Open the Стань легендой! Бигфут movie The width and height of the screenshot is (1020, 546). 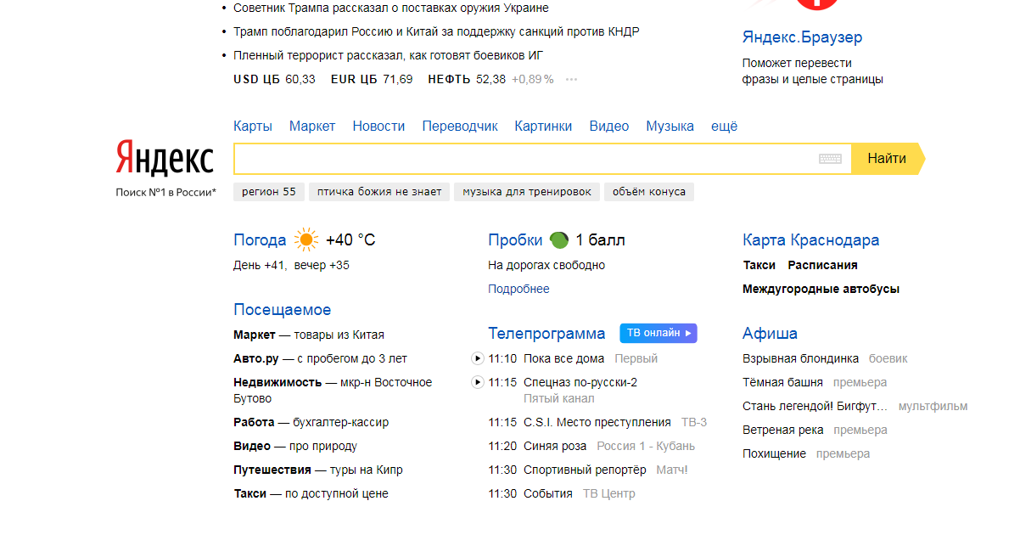click(x=815, y=406)
